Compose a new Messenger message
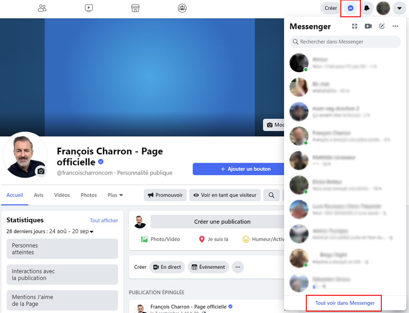Image resolution: width=409 pixels, height=313 pixels. (382, 26)
